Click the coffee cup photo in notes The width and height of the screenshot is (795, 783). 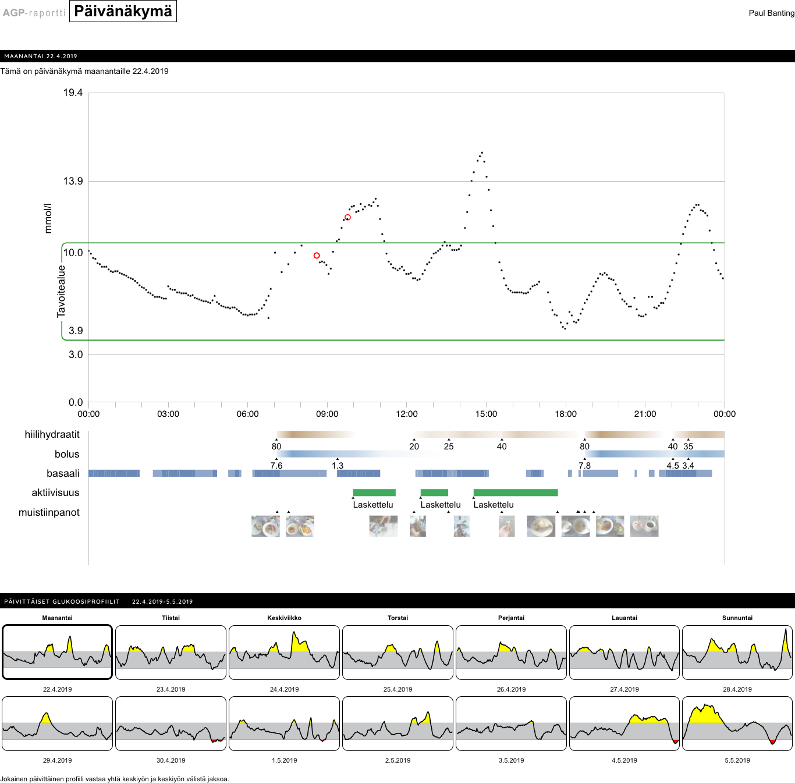pyautogui.click(x=644, y=526)
